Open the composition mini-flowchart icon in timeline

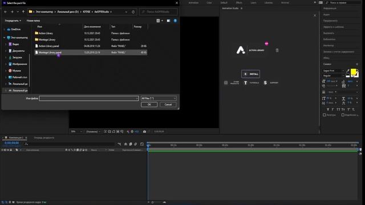click(119, 144)
